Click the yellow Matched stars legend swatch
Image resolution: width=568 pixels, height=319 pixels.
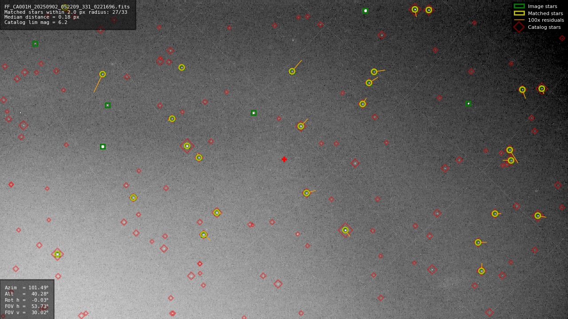click(x=519, y=13)
